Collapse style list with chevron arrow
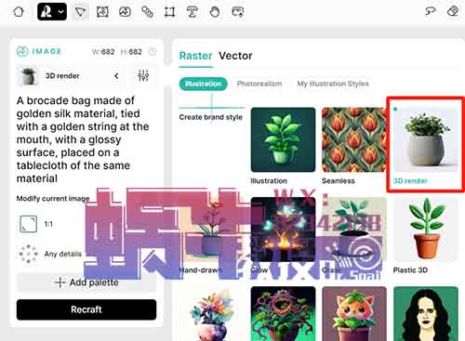Screen dimensions: 465x341 coord(116,76)
